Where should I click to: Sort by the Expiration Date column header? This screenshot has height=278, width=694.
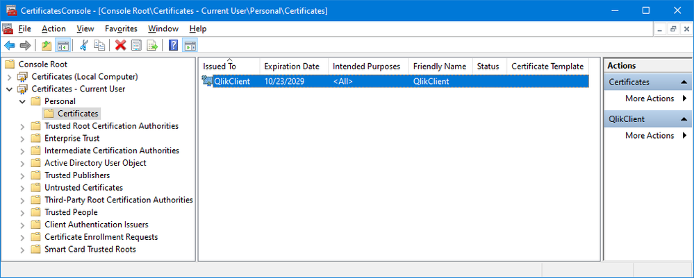point(294,67)
